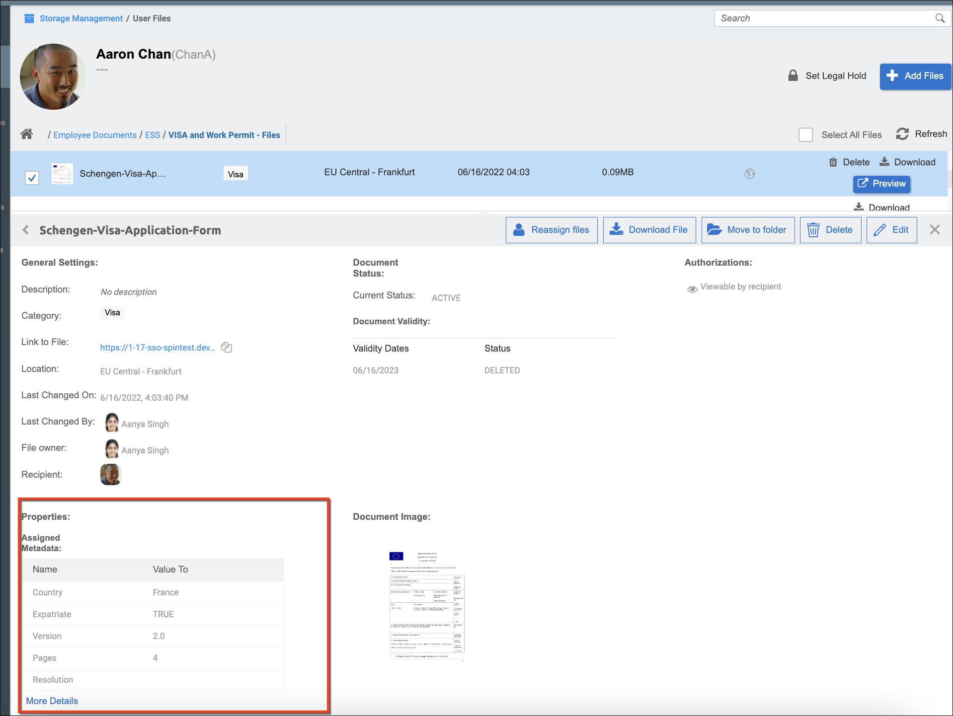The image size is (953, 716).
Task: Click the Storage Management archive icon
Action: pyautogui.click(x=29, y=18)
